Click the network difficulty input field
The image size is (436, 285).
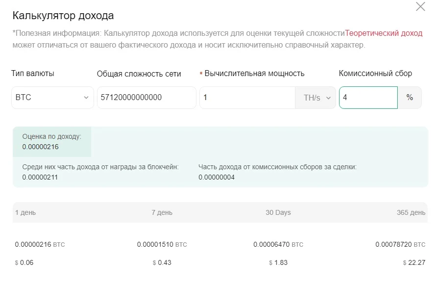(146, 98)
